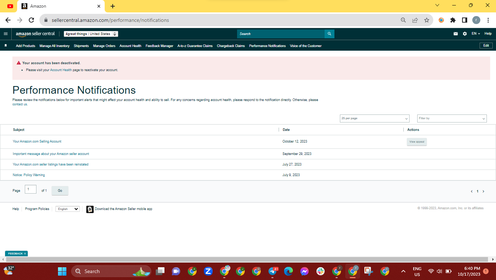Open the Your Amazon.com Selling Account notification
The width and height of the screenshot is (496, 280).
[37, 141]
